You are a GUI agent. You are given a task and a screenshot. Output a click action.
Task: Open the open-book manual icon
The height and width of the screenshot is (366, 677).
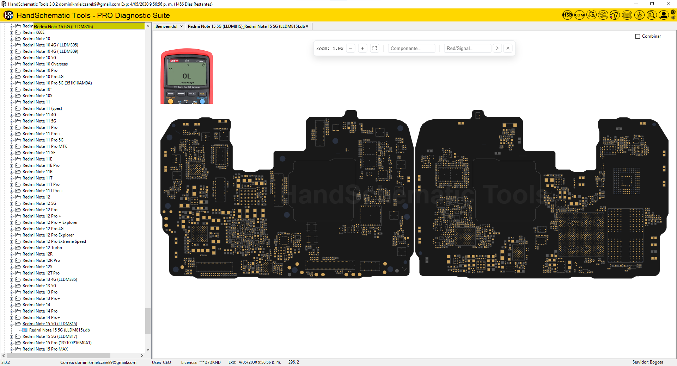coord(627,15)
